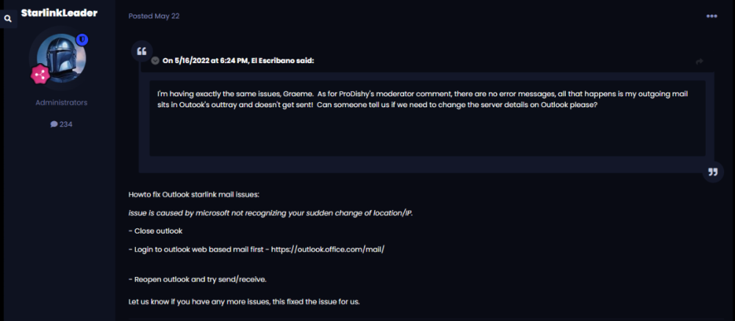Open the outlook.office.com/mail link
This screenshot has width=735, height=321.
point(328,249)
